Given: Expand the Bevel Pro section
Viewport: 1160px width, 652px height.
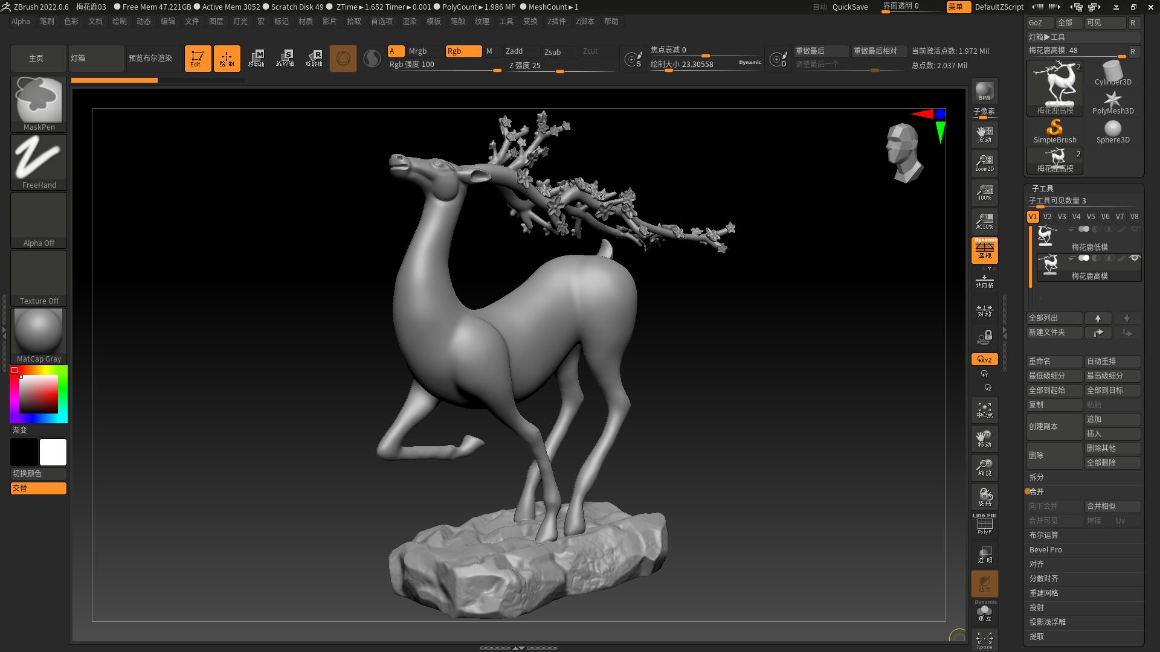Looking at the screenshot, I should [x=1045, y=549].
